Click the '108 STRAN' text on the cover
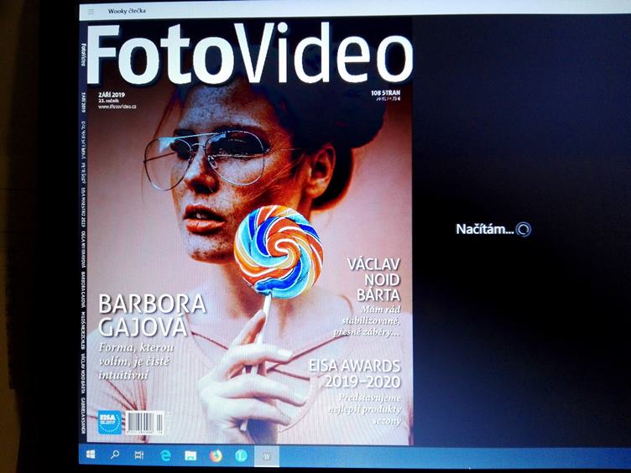This screenshot has width=631, height=473. point(385,93)
